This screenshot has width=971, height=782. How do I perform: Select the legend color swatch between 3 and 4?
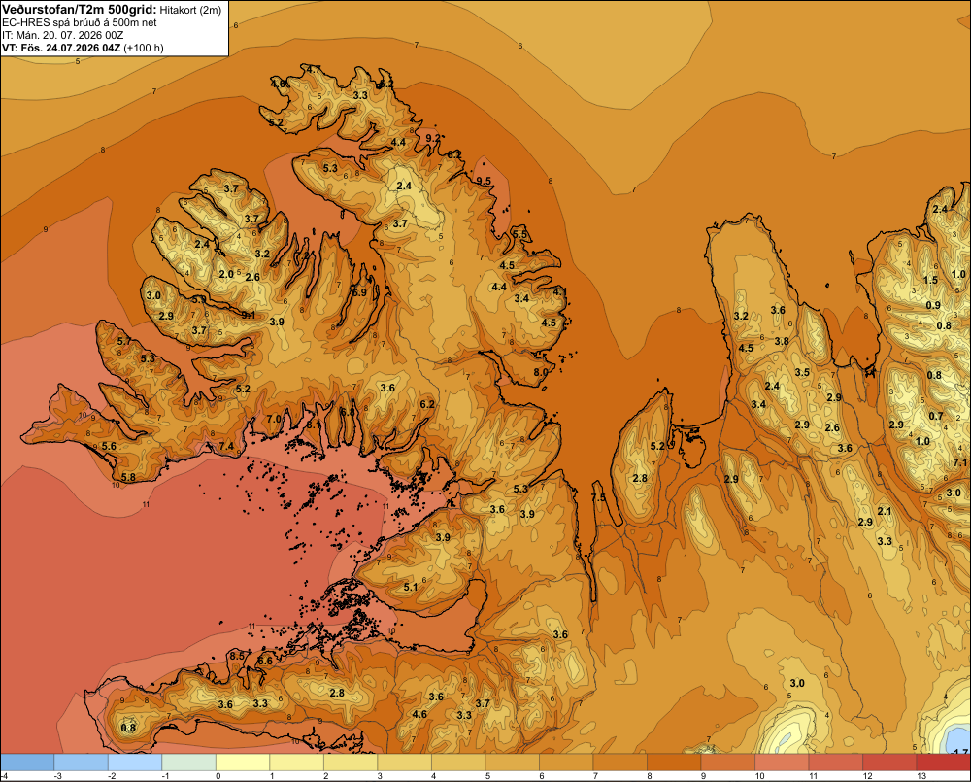coord(404,763)
